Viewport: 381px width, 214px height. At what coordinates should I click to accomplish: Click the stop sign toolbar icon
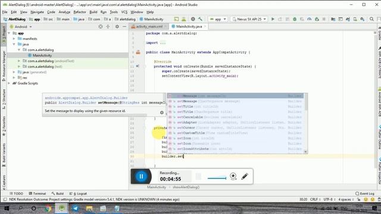pos(193,19)
